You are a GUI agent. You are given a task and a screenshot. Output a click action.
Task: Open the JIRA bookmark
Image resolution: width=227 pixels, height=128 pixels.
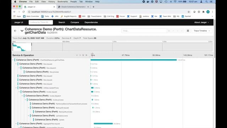[x=55, y=16]
